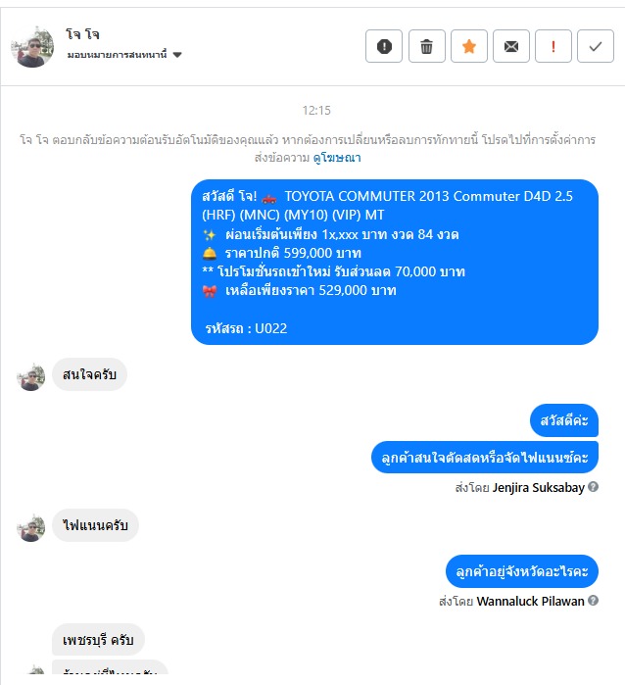Select the ลูกค้าอยู่จังหวัดอะไรคะ sent message
This screenshot has width=625, height=685.
(x=522, y=571)
